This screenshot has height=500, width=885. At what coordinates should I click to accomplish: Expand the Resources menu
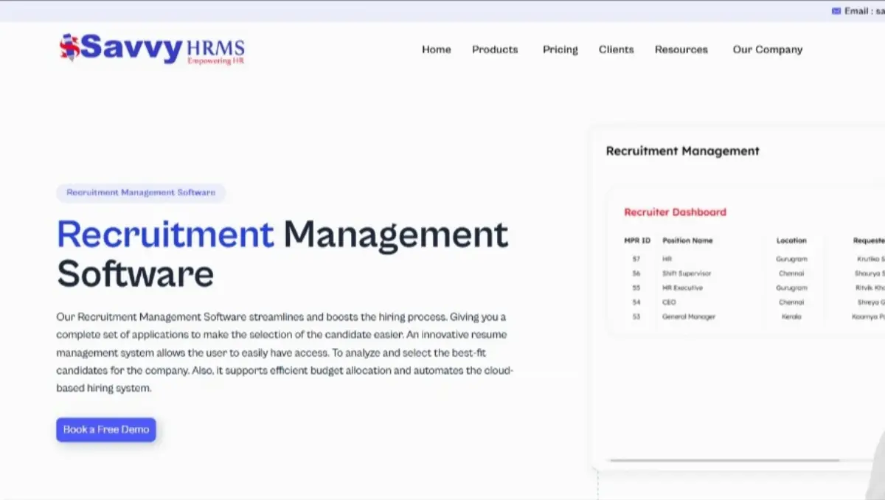[x=681, y=49]
